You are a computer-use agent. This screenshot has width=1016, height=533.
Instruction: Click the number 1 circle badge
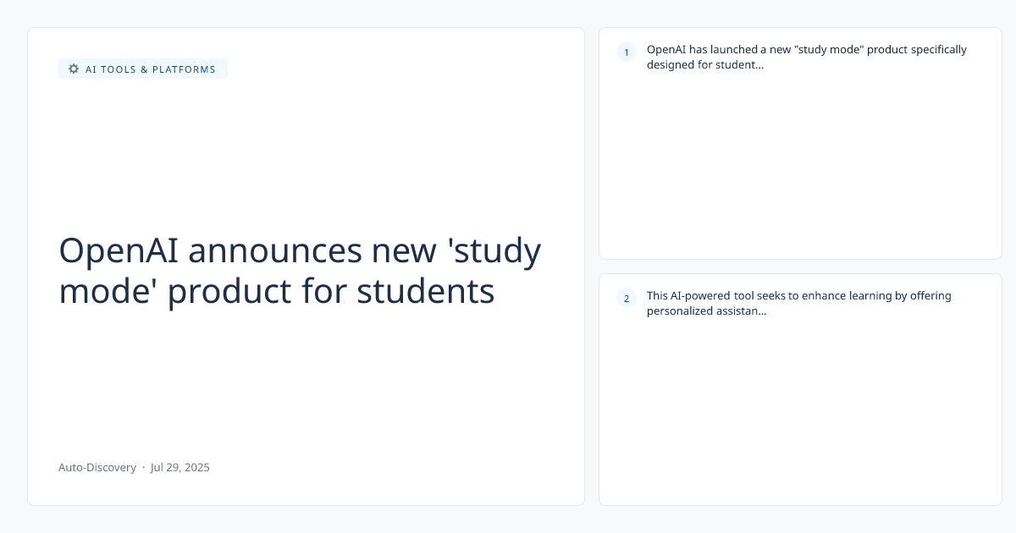click(x=627, y=52)
